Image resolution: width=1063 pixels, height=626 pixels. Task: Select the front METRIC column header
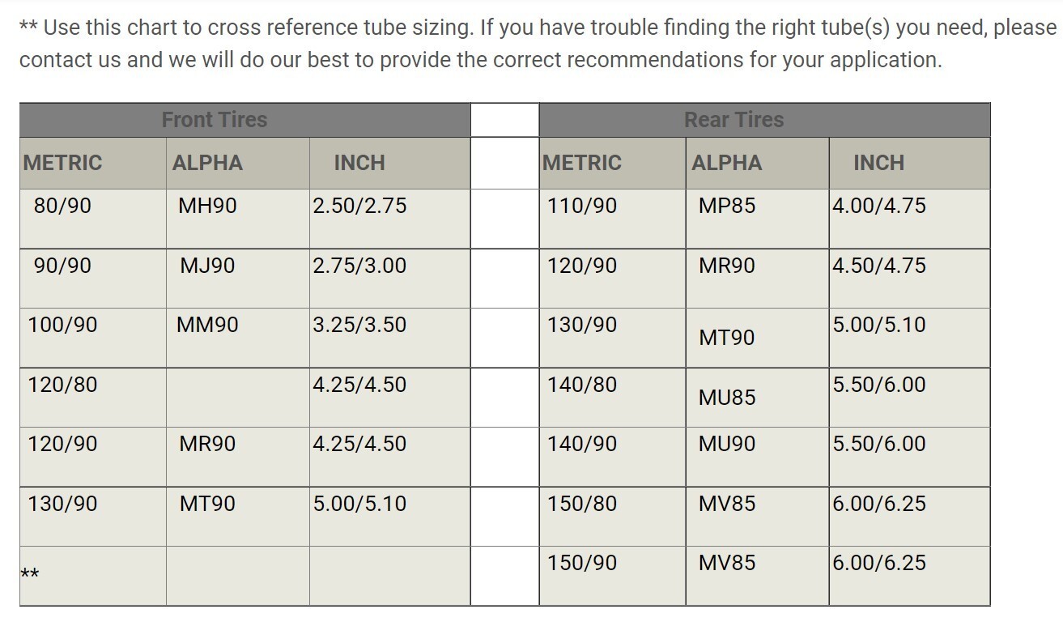coord(93,164)
